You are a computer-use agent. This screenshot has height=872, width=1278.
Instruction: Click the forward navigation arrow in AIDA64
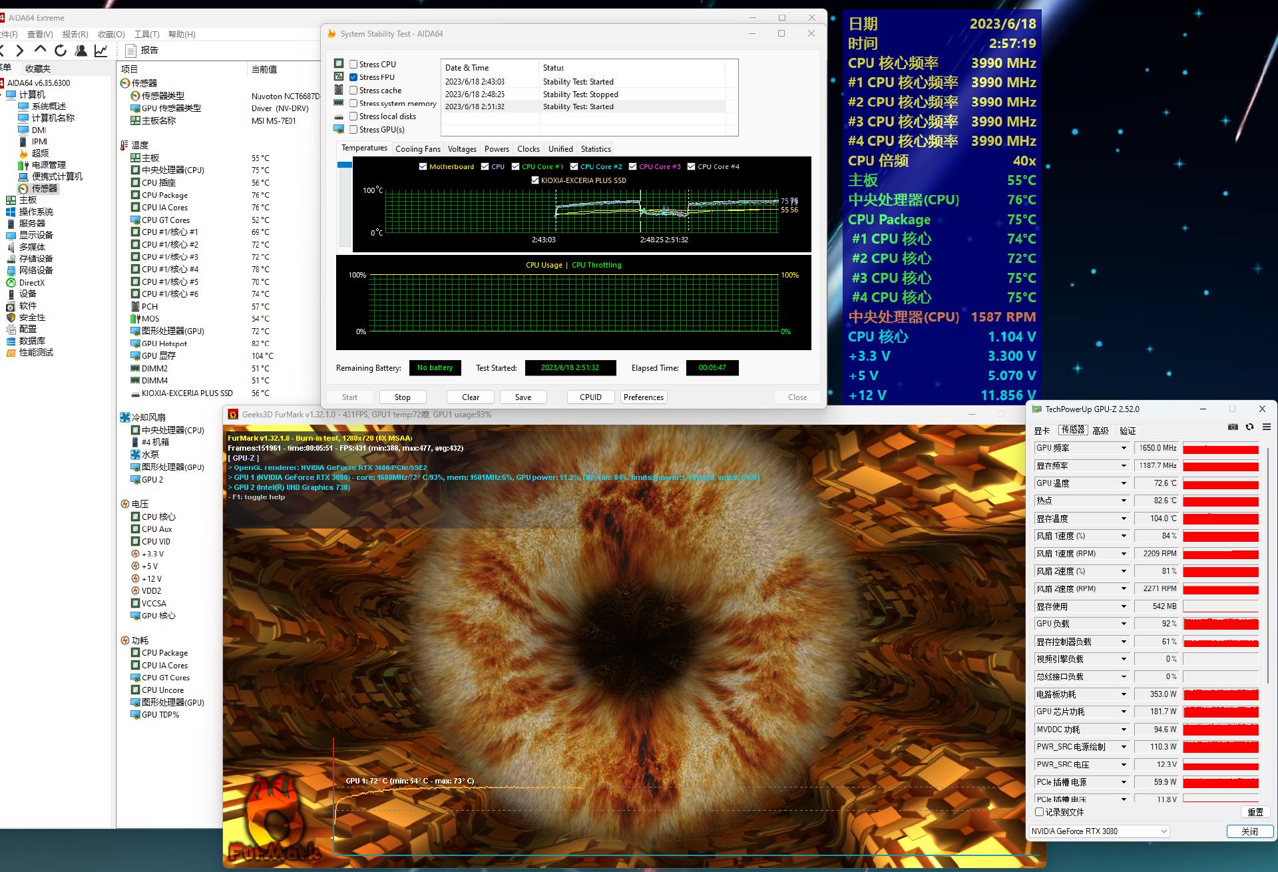click(x=20, y=51)
